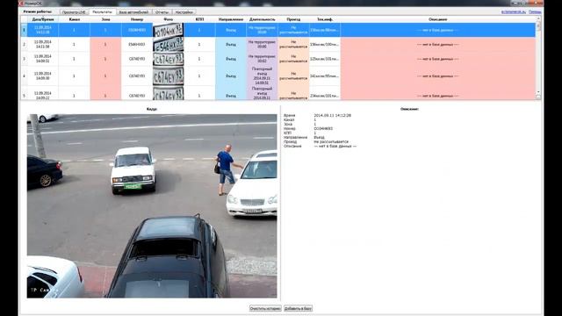
Task: Open the Отчеты tab
Action: pyautogui.click(x=162, y=12)
